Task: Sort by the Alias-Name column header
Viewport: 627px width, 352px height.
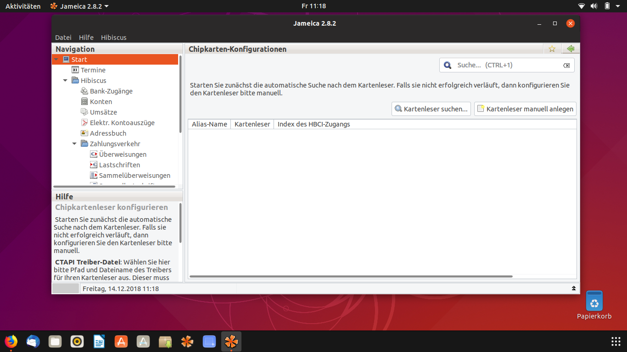Action: pyautogui.click(x=209, y=124)
